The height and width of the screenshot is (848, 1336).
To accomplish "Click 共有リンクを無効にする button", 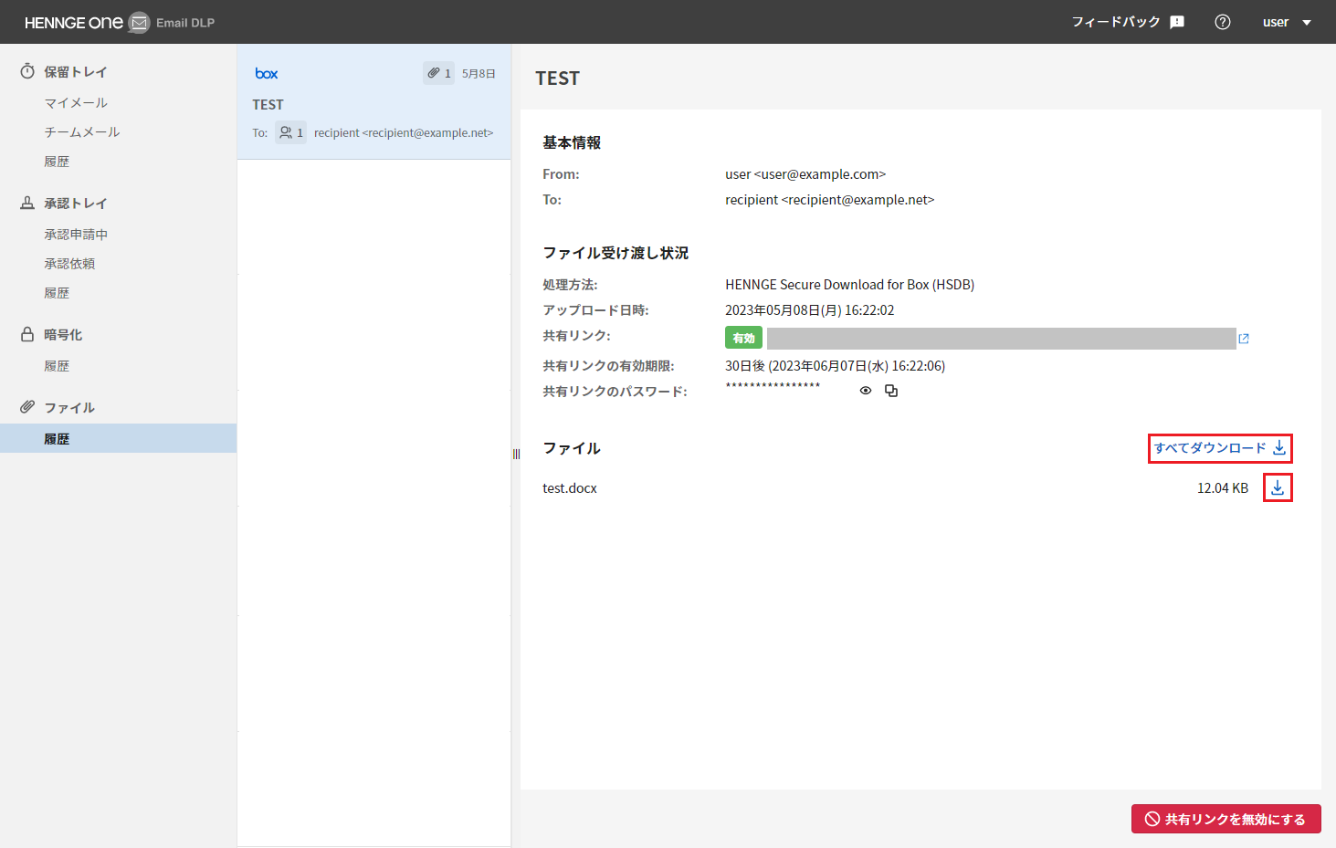I will click(1226, 819).
